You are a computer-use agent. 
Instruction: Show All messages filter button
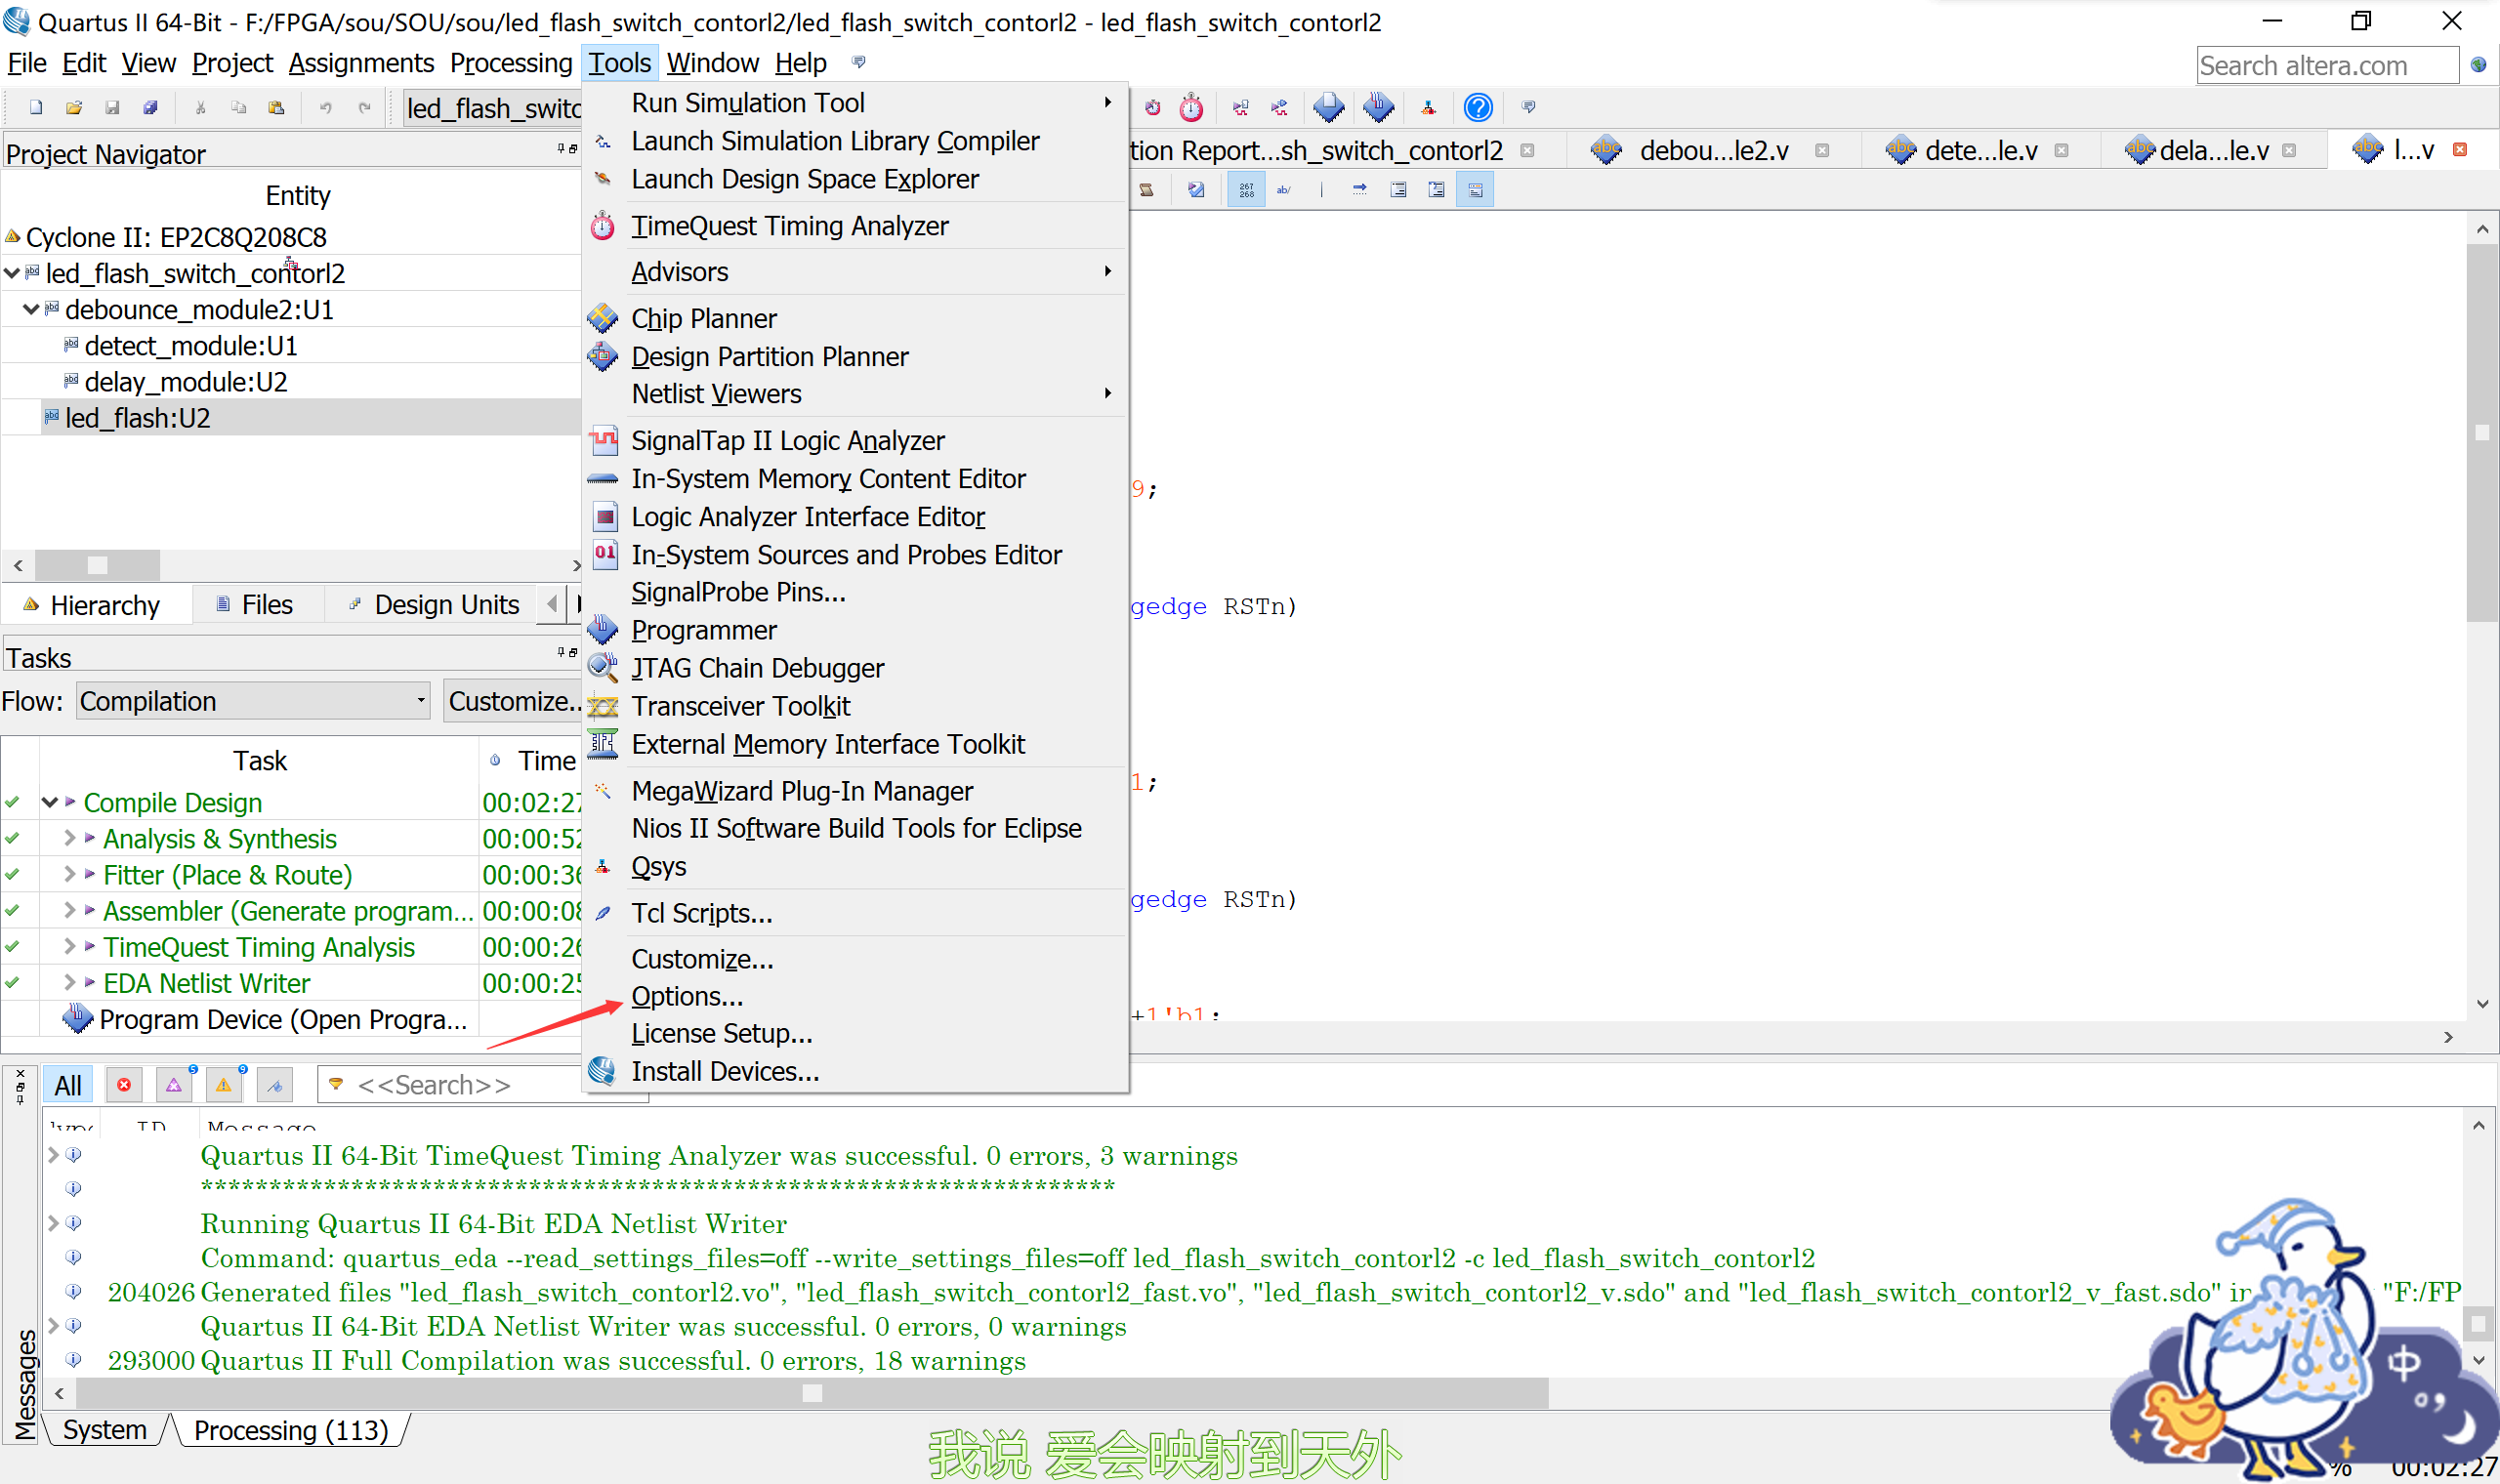(x=67, y=1085)
